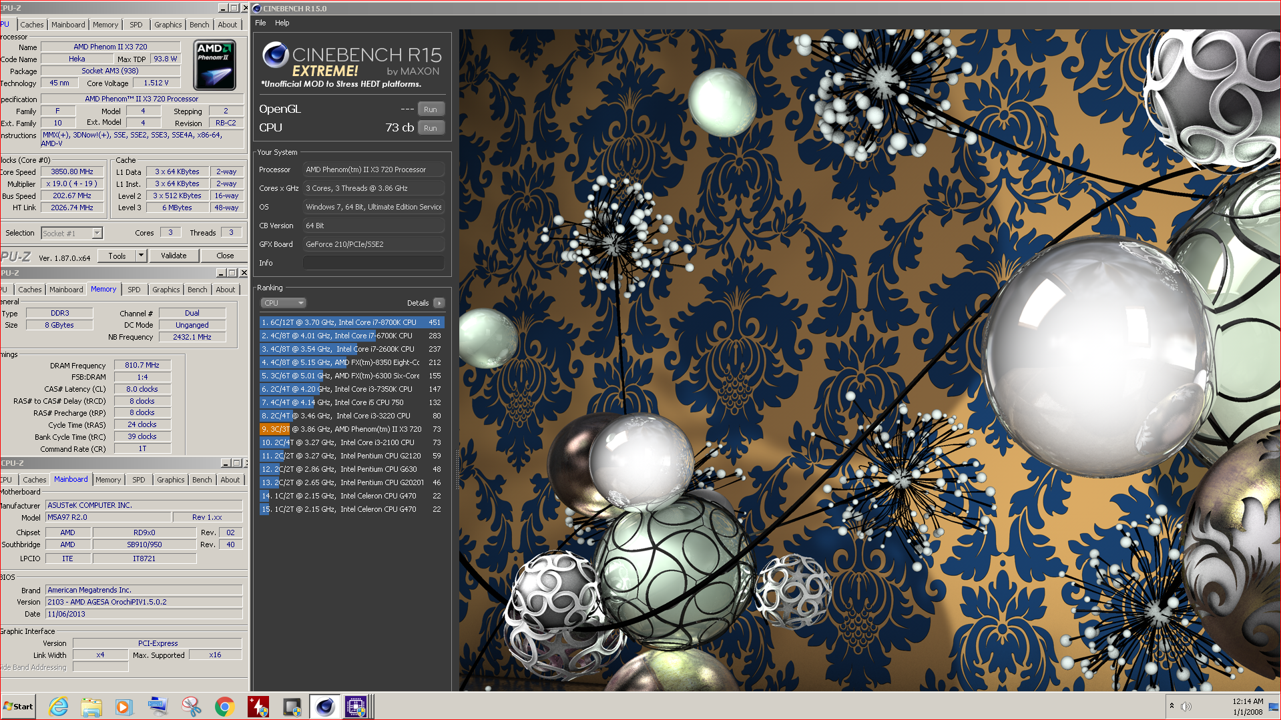The height and width of the screenshot is (720, 1281).
Task: Select ranking row Intel Core i7-8700K 451
Action: [x=352, y=322]
